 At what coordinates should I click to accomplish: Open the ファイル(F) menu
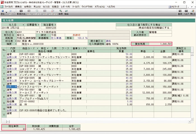click(8, 7)
